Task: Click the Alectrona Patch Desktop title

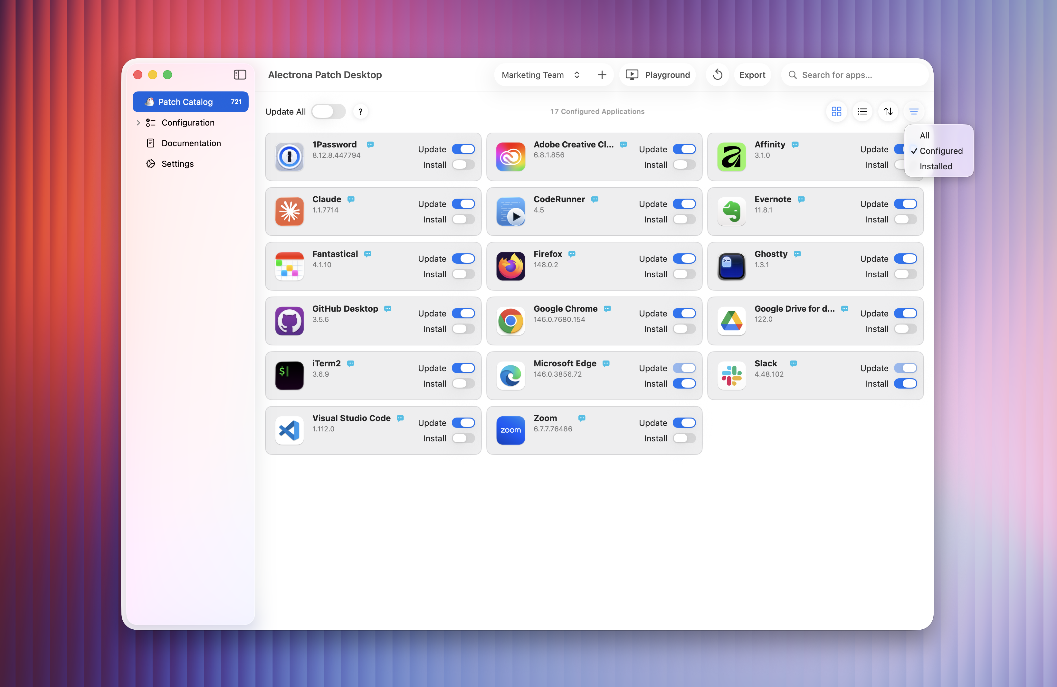Action: pyautogui.click(x=325, y=75)
